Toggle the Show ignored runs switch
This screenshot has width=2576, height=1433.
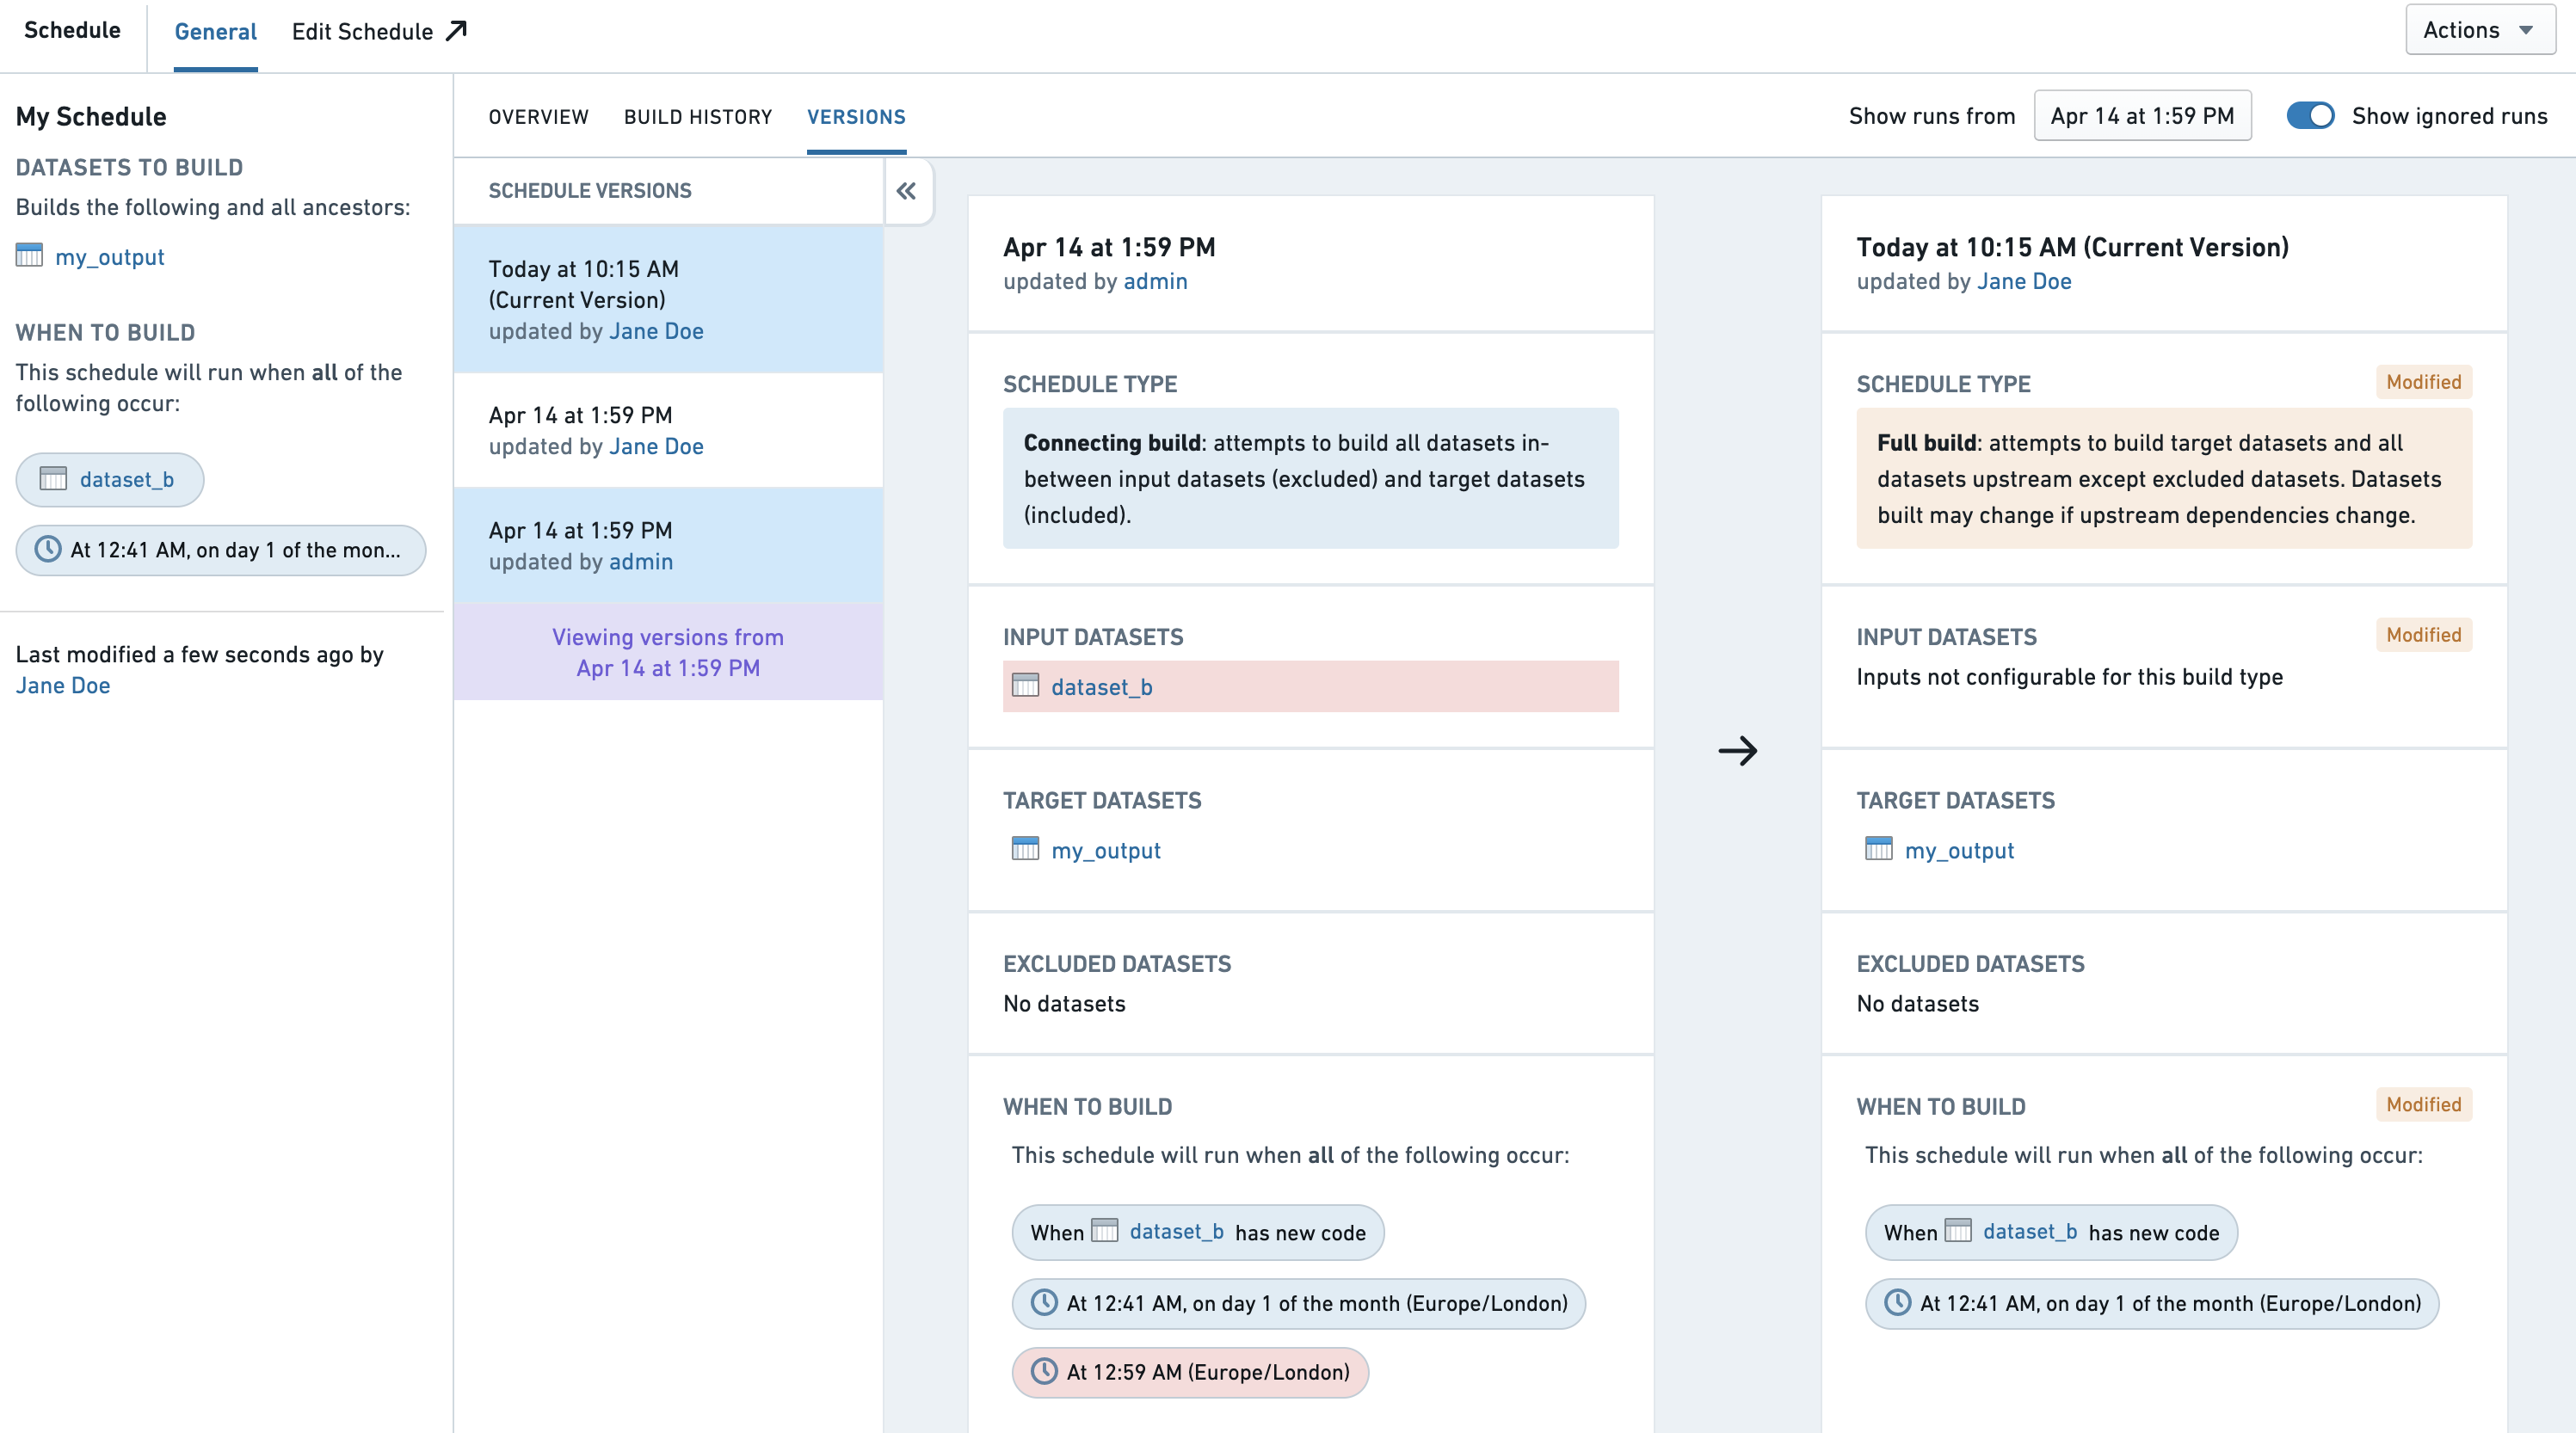pos(2308,114)
